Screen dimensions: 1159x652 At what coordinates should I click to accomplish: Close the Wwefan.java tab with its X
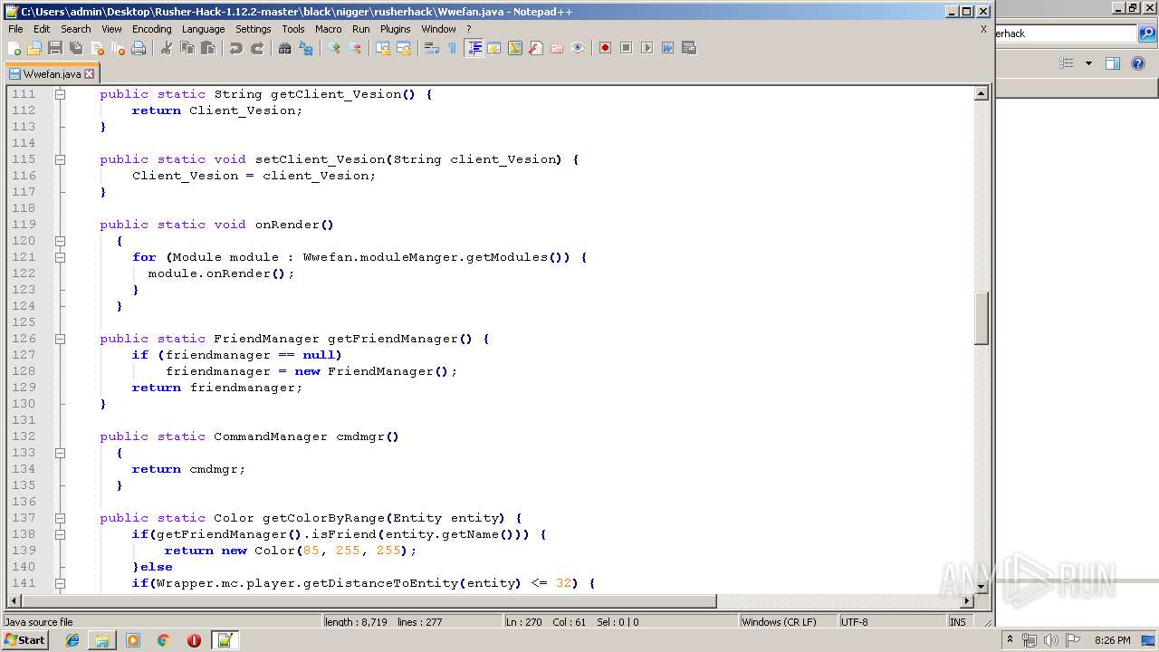[89, 74]
